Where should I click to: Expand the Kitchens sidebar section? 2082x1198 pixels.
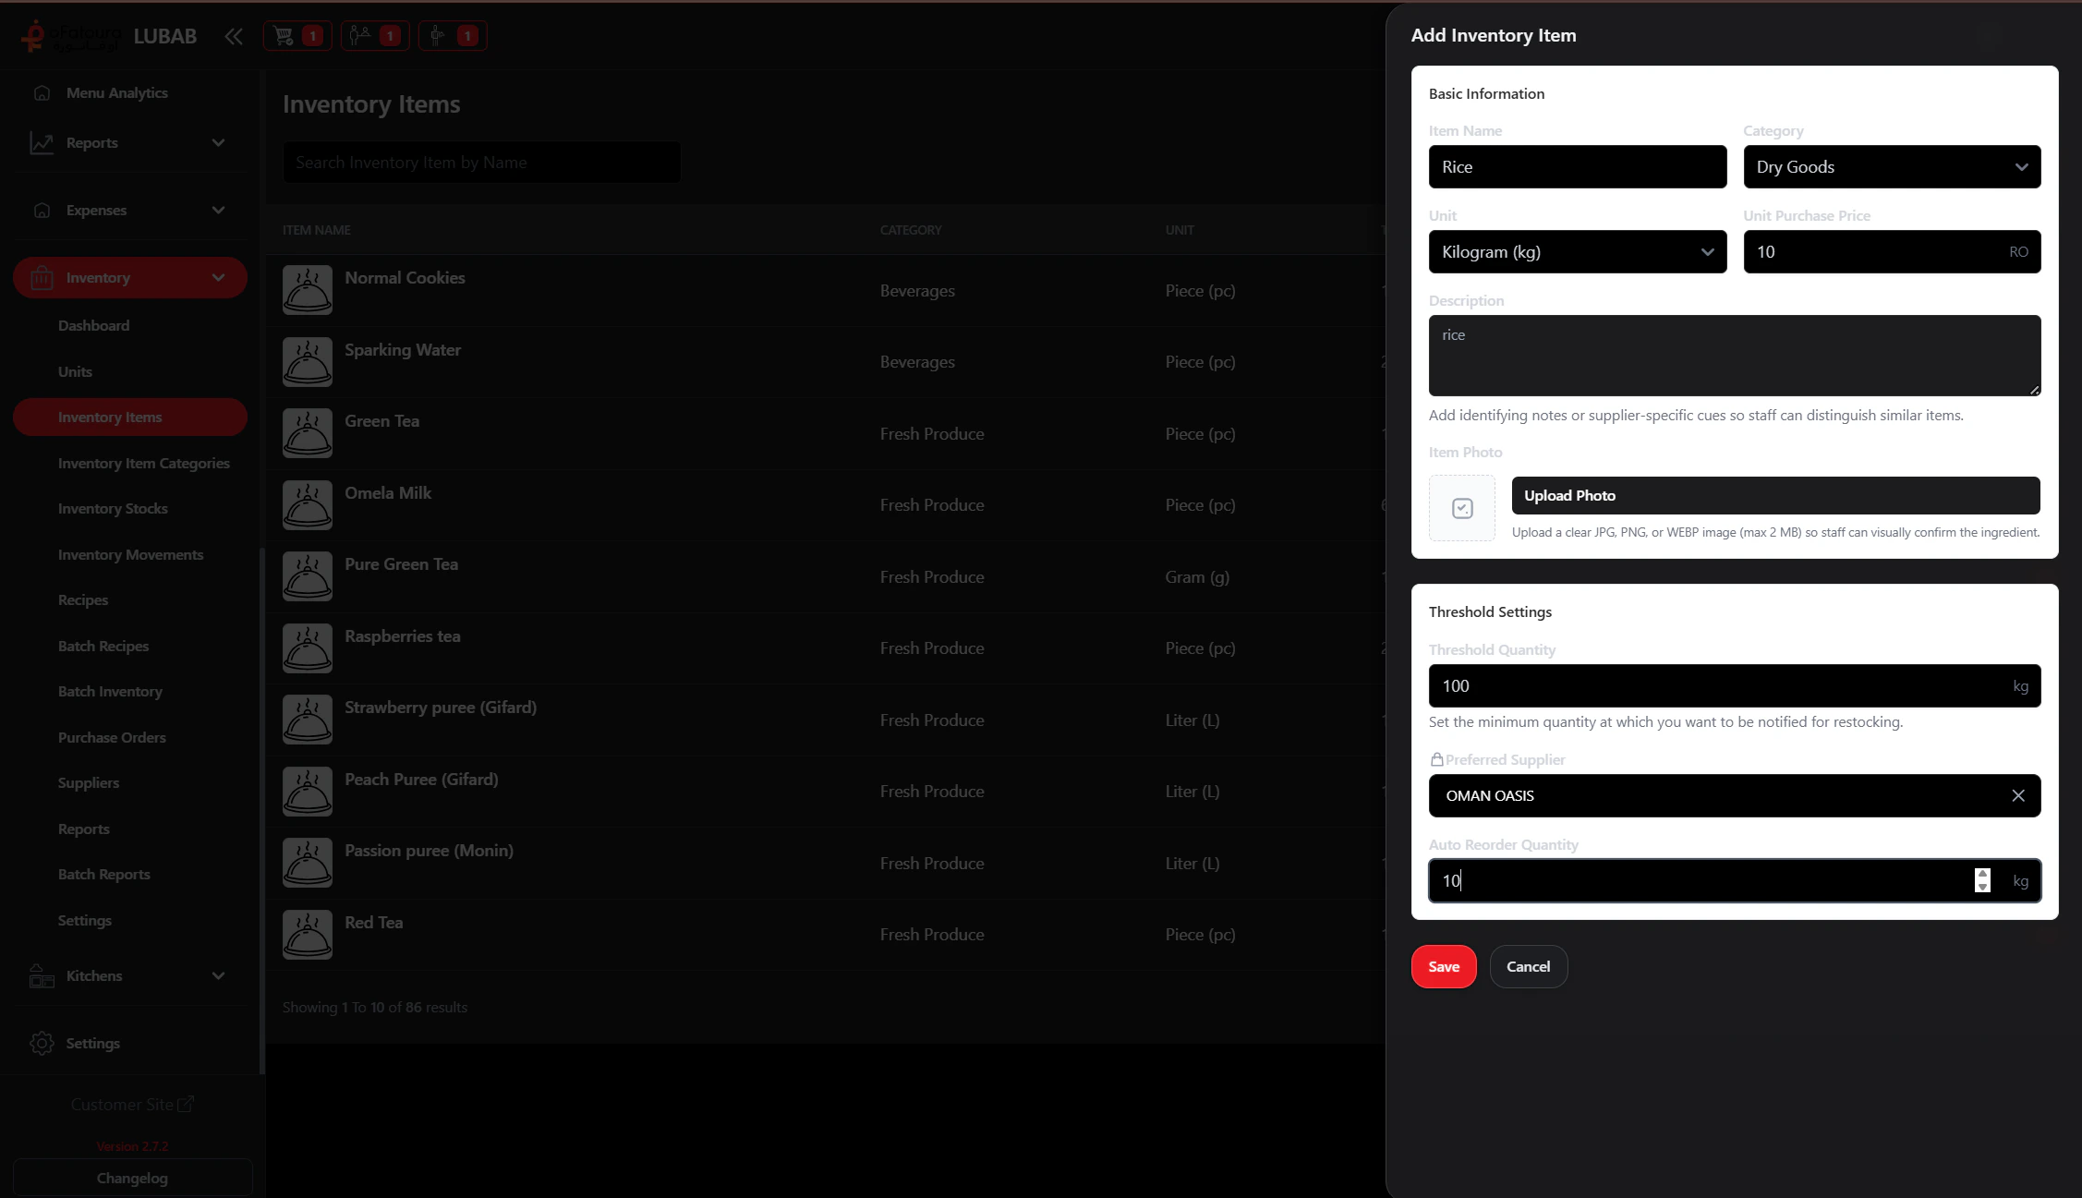click(x=218, y=975)
